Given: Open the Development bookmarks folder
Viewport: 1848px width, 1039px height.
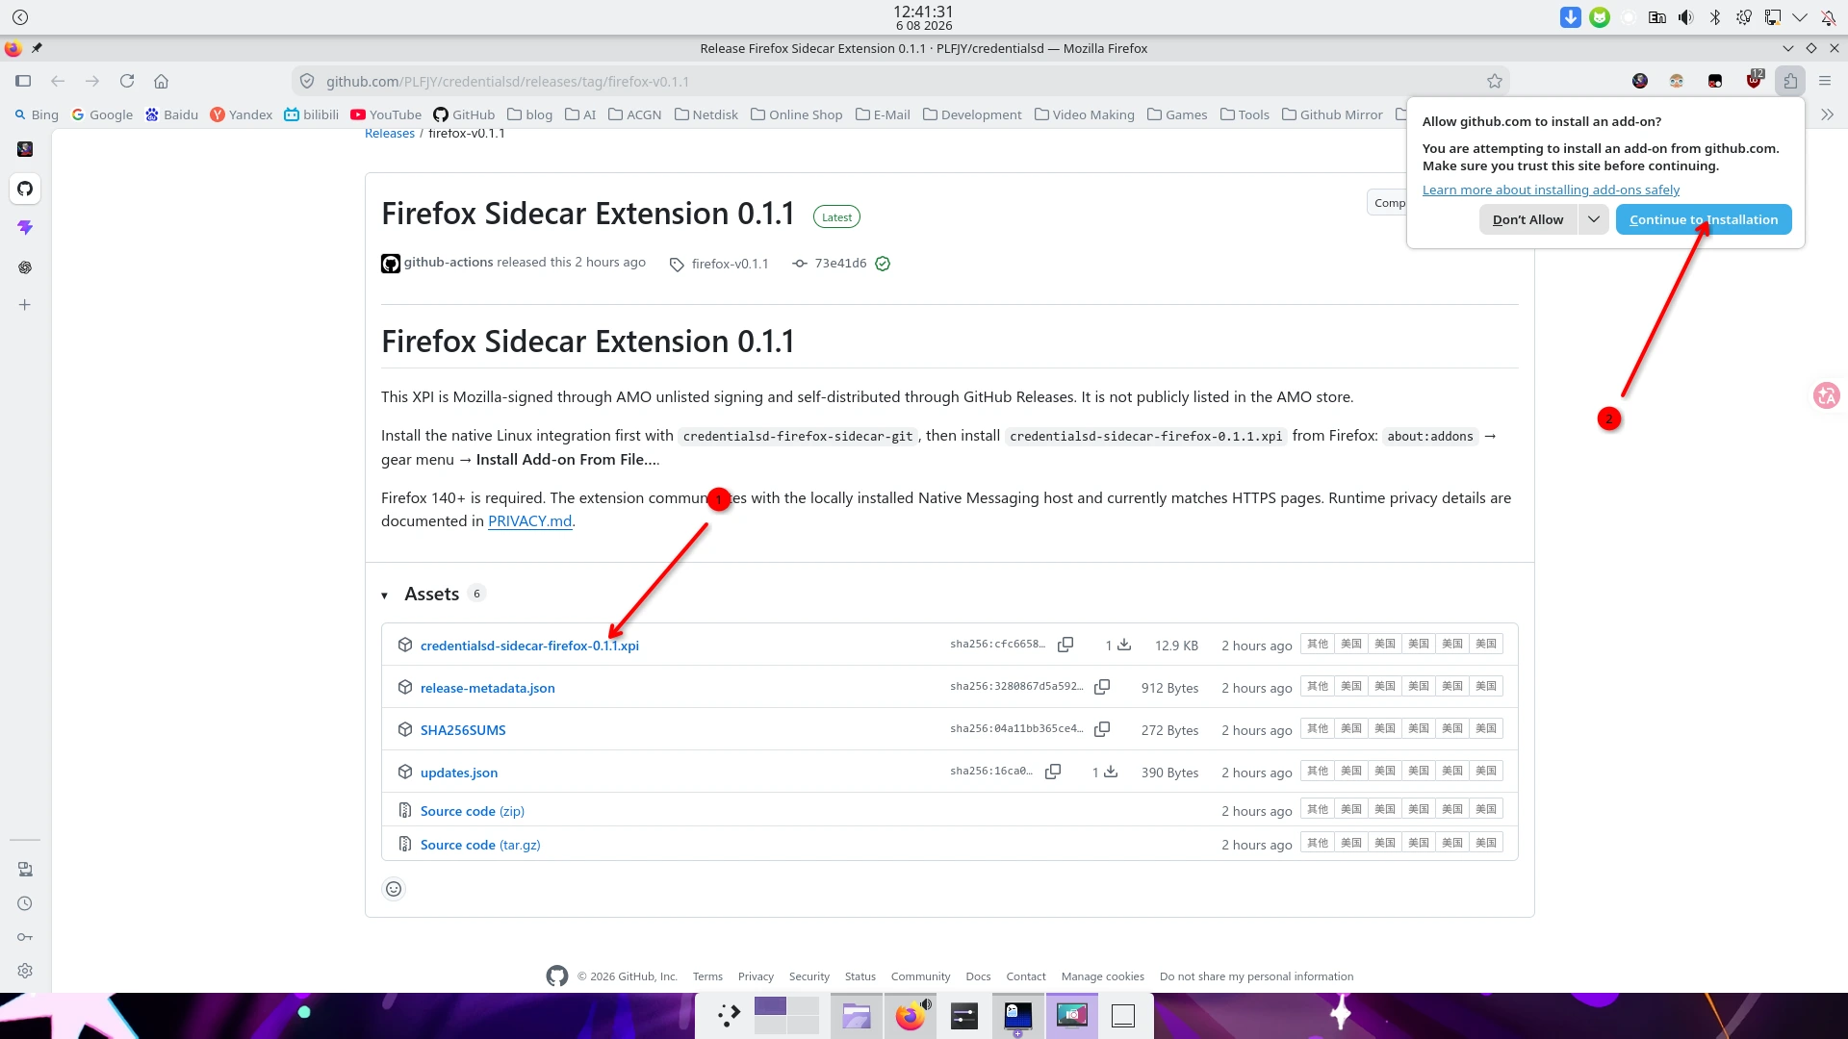Looking at the screenshot, I should point(972,114).
